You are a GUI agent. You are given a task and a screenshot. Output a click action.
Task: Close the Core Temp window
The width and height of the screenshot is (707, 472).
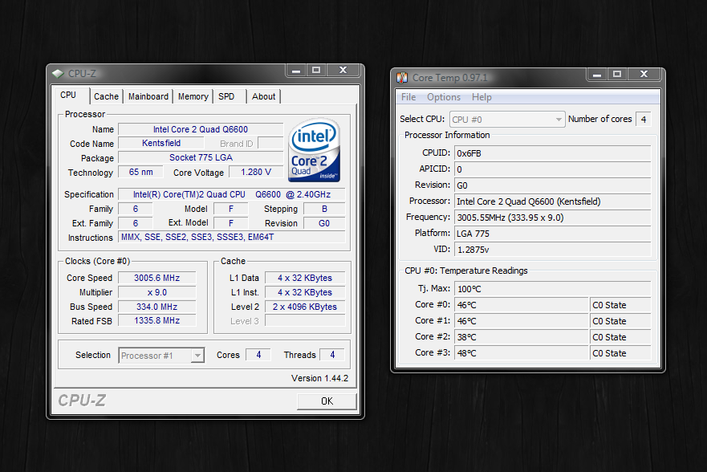click(644, 75)
